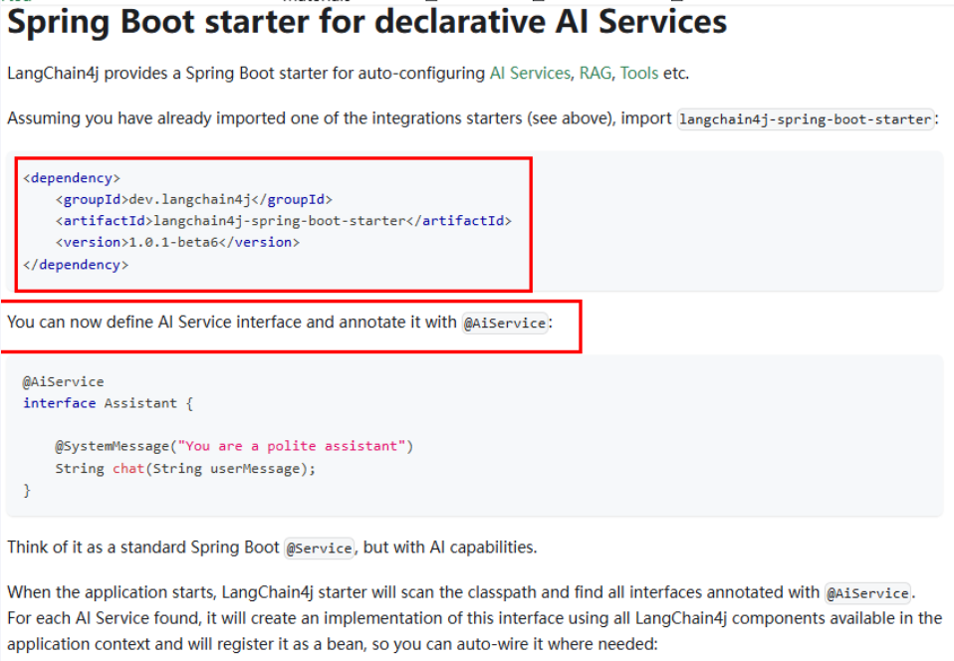This screenshot has height=661, width=954.
Task: Click the @SystemMessage polite assistant line
Action: 234,446
